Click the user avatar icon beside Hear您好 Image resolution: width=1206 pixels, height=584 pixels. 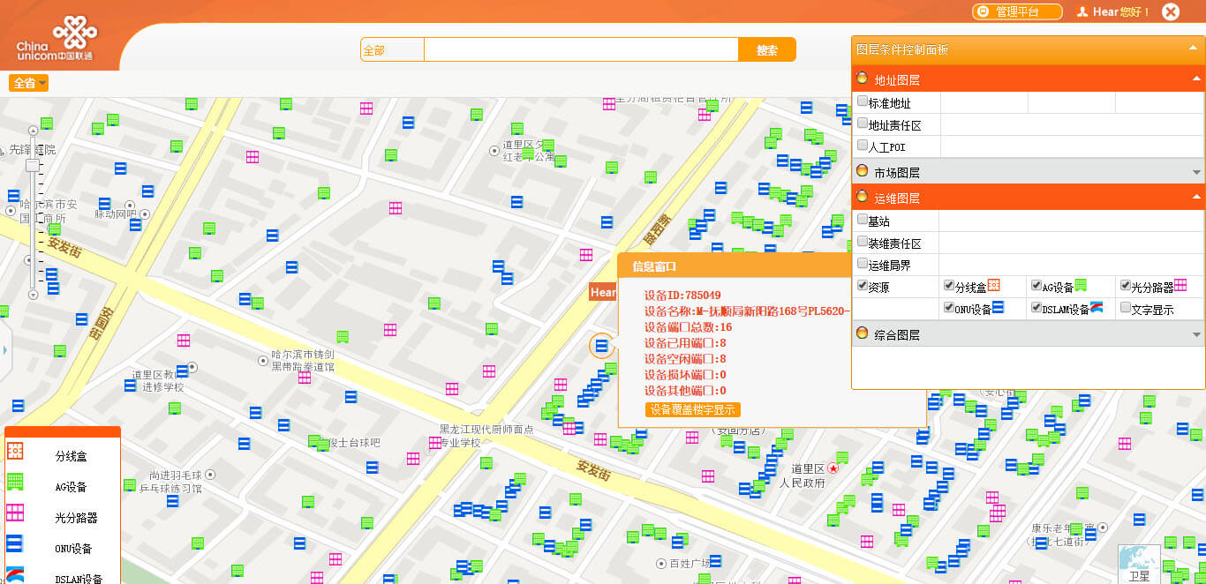point(1082,11)
